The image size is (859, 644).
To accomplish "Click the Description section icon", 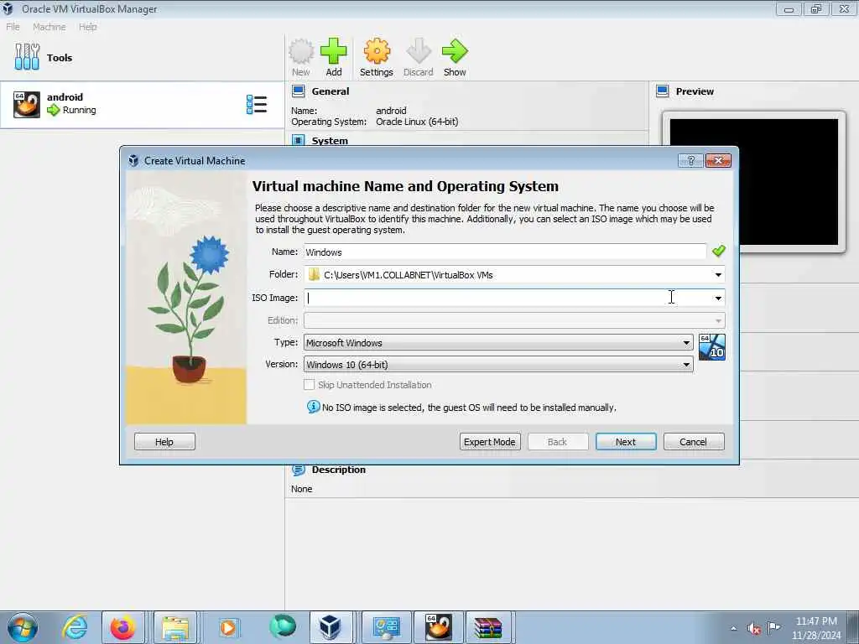I will [x=298, y=470].
